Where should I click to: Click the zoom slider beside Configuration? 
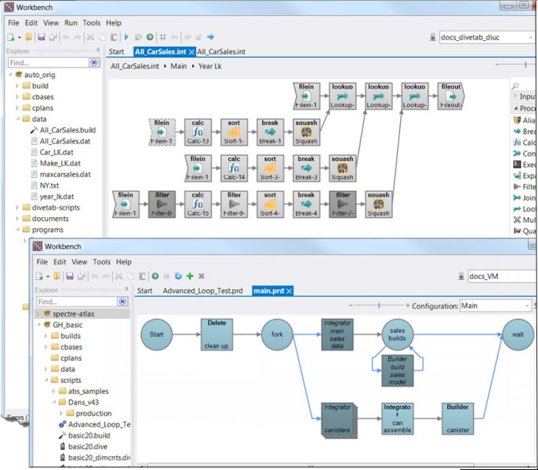click(378, 306)
